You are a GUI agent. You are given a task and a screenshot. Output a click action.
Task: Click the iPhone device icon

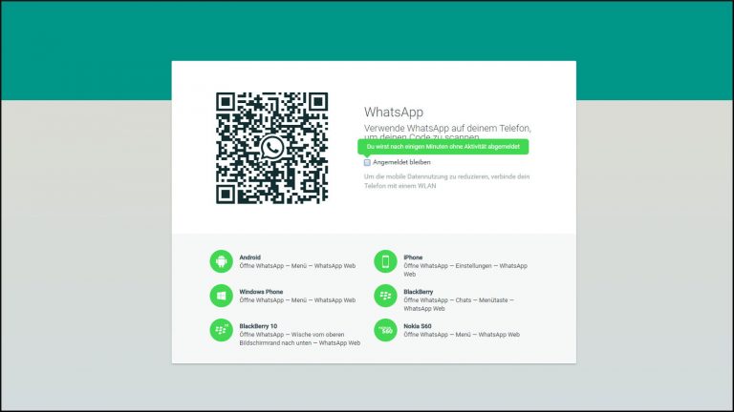click(x=385, y=261)
